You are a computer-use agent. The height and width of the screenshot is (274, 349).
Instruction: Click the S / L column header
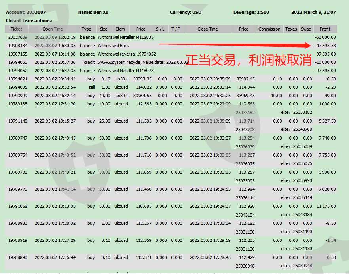tap(160, 29)
